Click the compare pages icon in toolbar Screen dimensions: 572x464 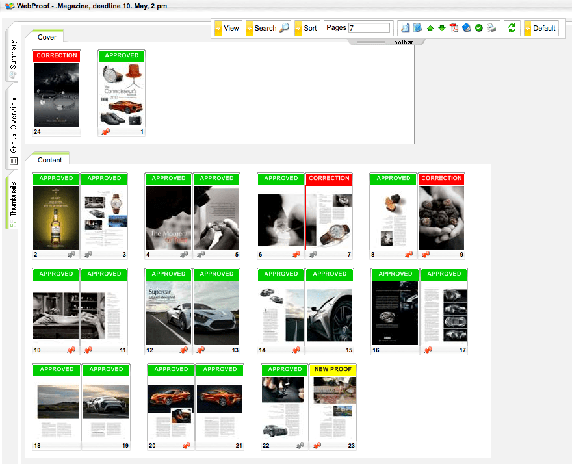coord(417,27)
